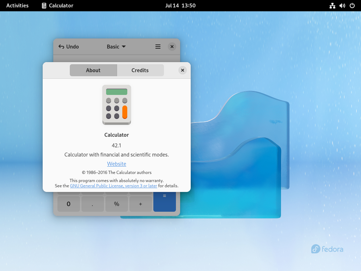Open the clock and calendar panel
Image resolution: width=361 pixels, height=271 pixels.
[180, 6]
